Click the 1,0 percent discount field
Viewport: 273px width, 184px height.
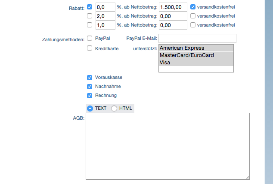click(105, 25)
